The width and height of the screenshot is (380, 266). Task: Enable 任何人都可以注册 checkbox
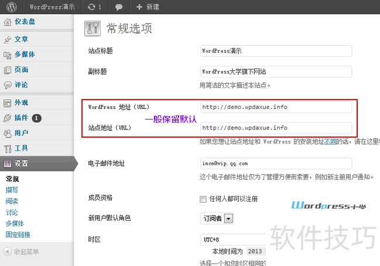[203, 199]
